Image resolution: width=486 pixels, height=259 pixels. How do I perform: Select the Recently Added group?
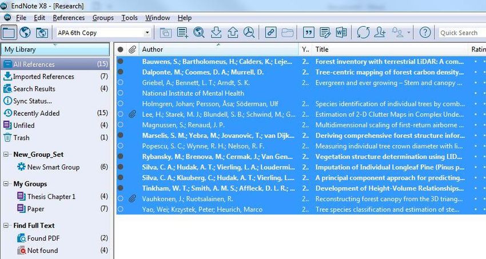tap(55, 114)
